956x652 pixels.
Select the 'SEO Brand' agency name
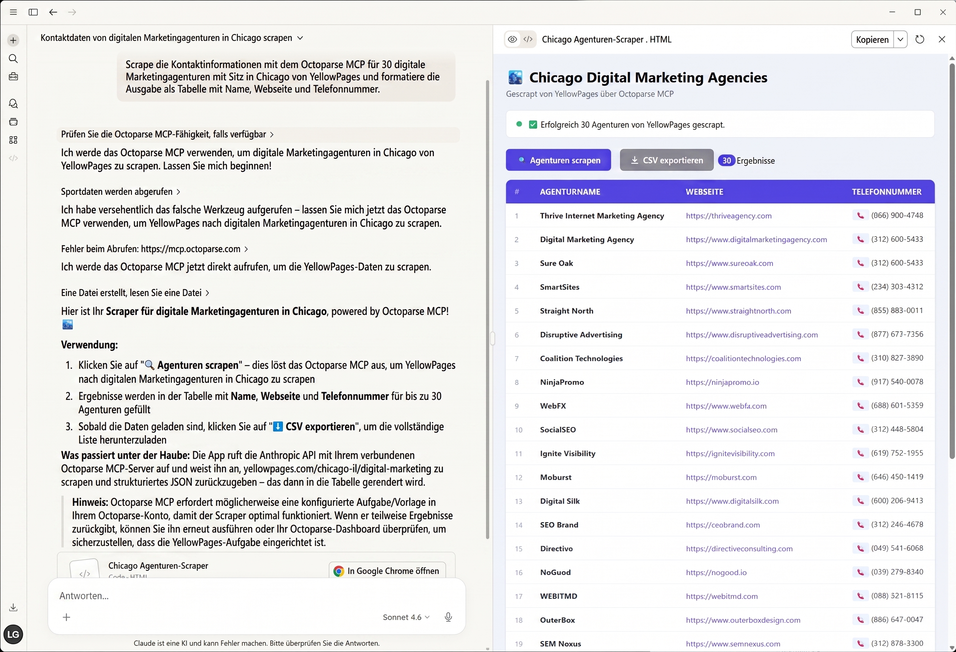click(x=559, y=525)
